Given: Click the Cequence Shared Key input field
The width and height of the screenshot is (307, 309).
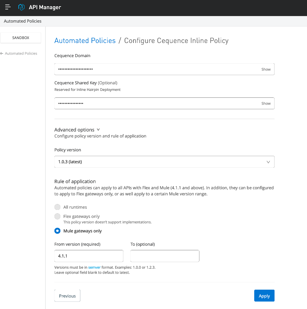Looking at the screenshot, I should [x=164, y=103].
